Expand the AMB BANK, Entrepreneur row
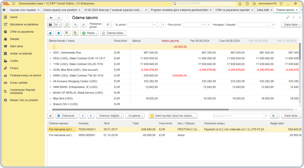The image size is (304, 168). [x=50, y=87]
